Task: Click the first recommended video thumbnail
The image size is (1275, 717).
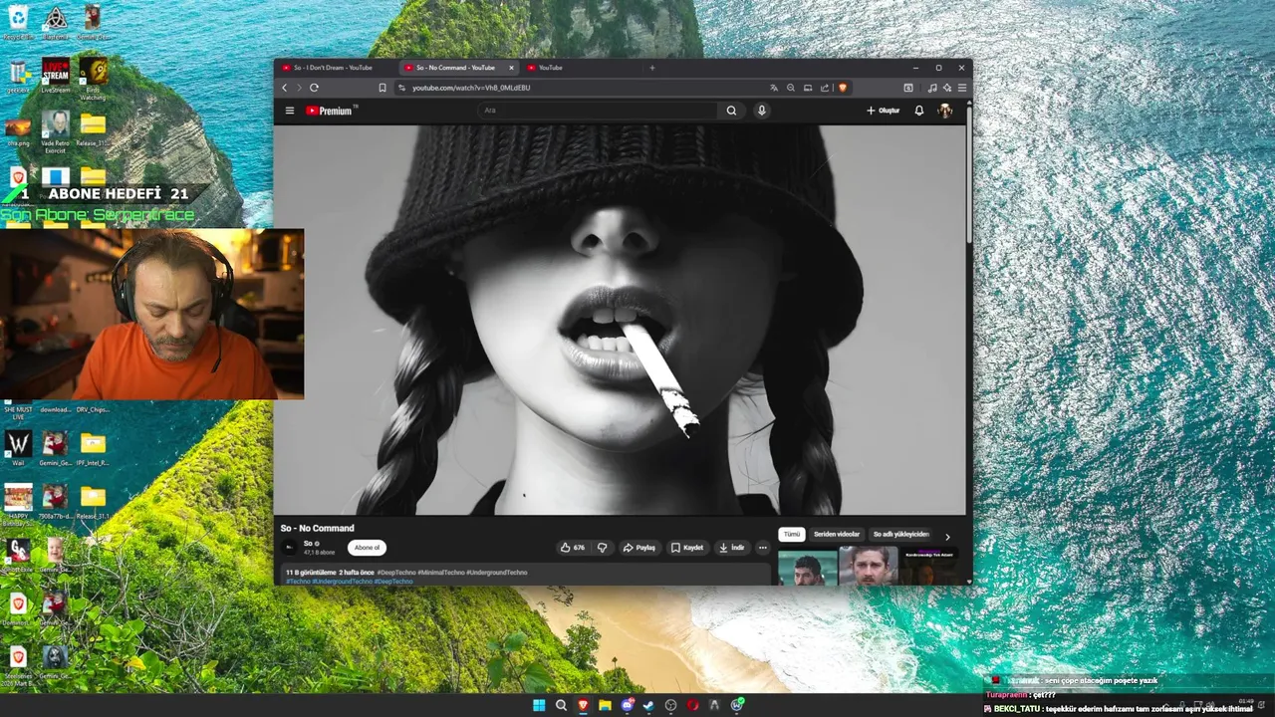Action: pyautogui.click(x=808, y=568)
